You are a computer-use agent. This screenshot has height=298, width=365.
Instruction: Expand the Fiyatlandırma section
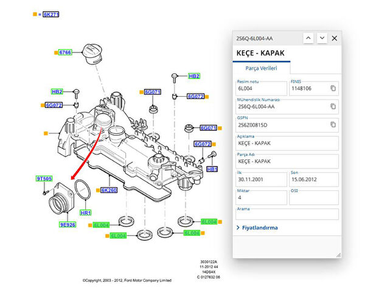257,227
